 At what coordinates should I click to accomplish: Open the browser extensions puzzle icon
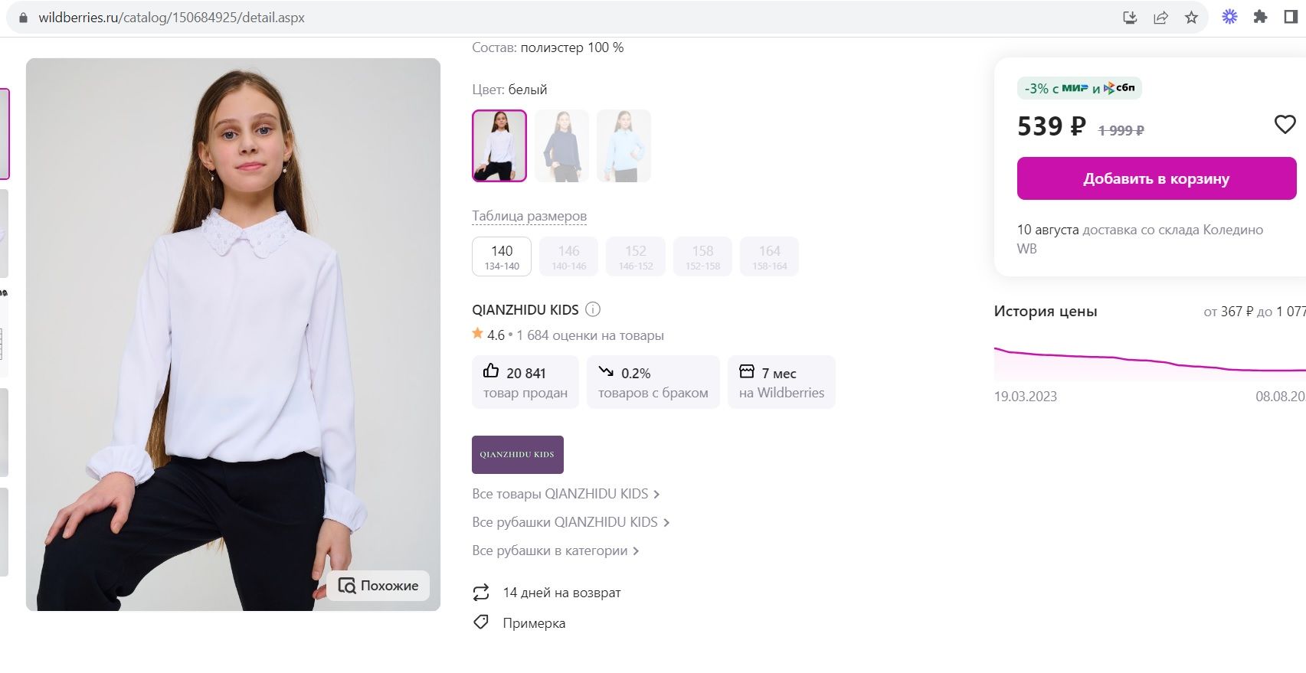click(1260, 17)
